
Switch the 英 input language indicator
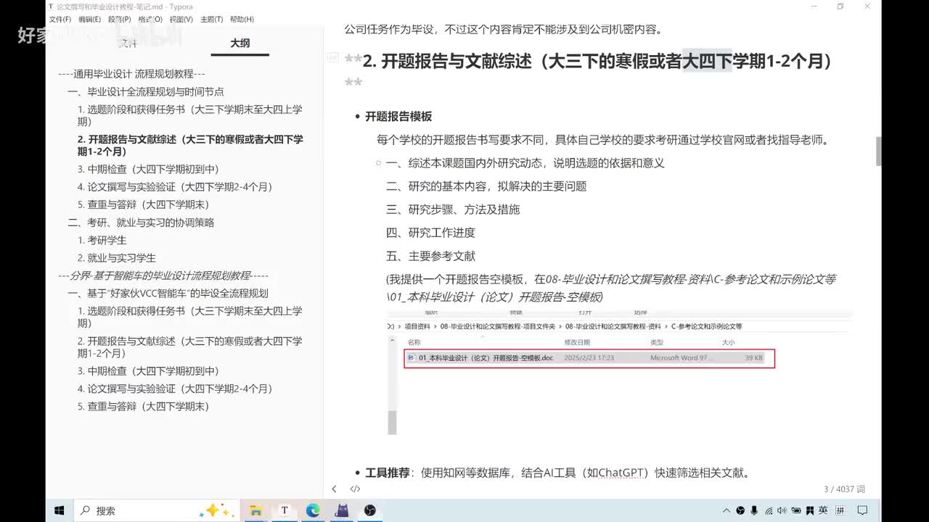[x=822, y=510]
